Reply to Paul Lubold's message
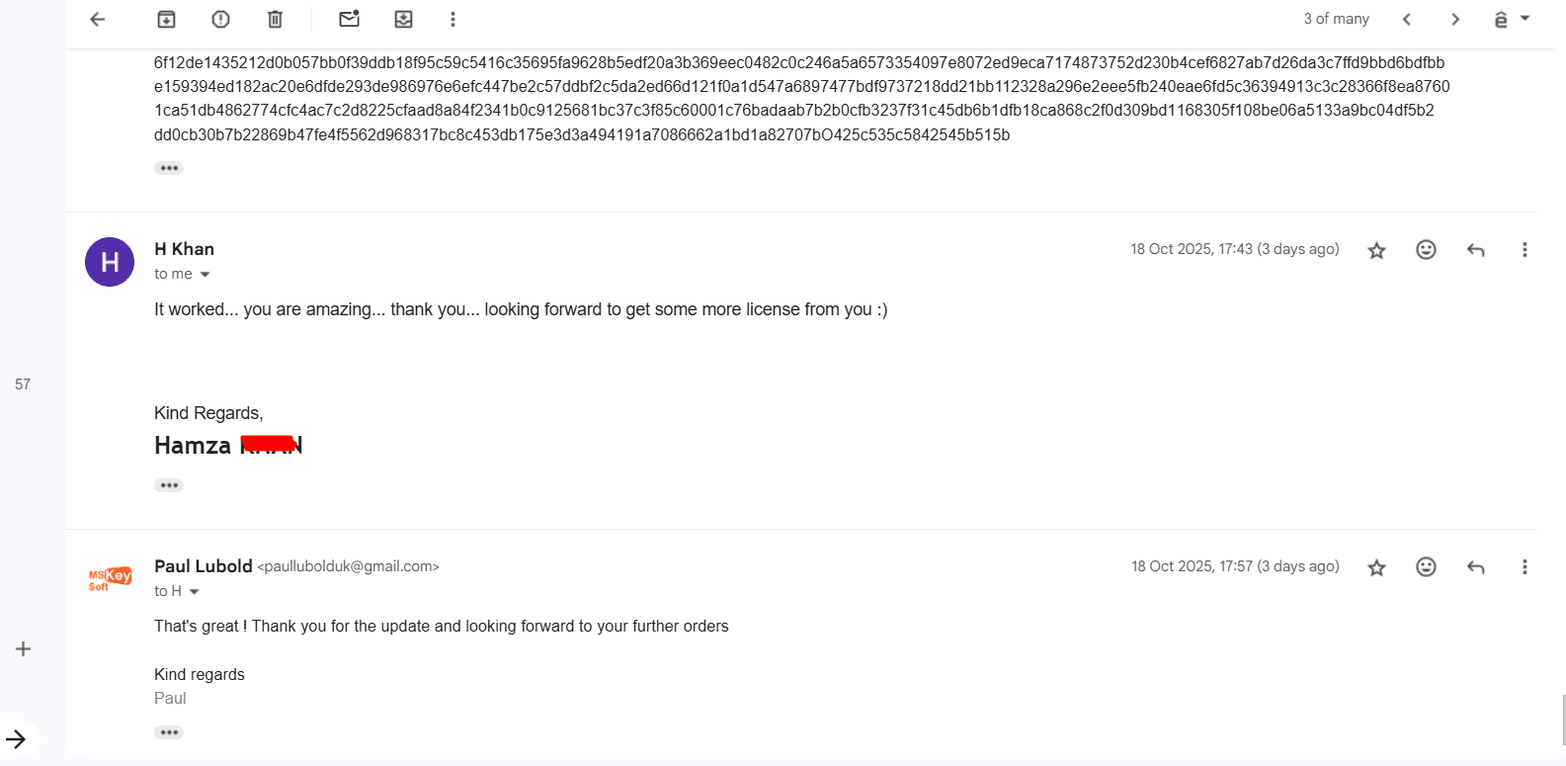 [x=1475, y=567]
